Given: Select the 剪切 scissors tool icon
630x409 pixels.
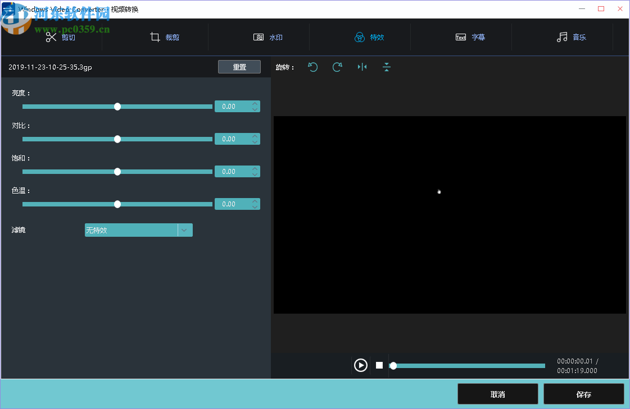Looking at the screenshot, I should pos(51,36).
